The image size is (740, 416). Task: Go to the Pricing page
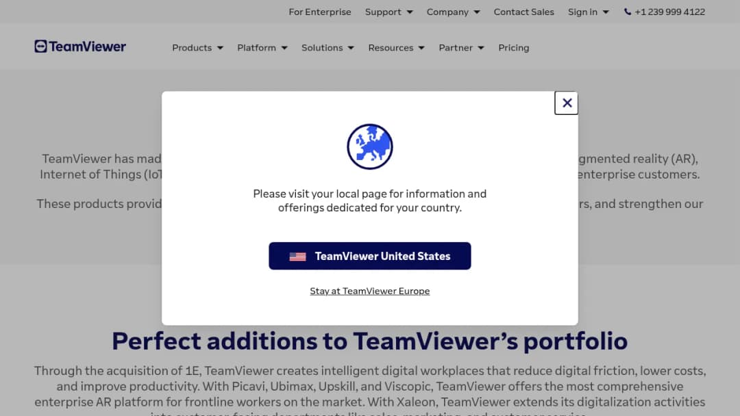[513, 48]
